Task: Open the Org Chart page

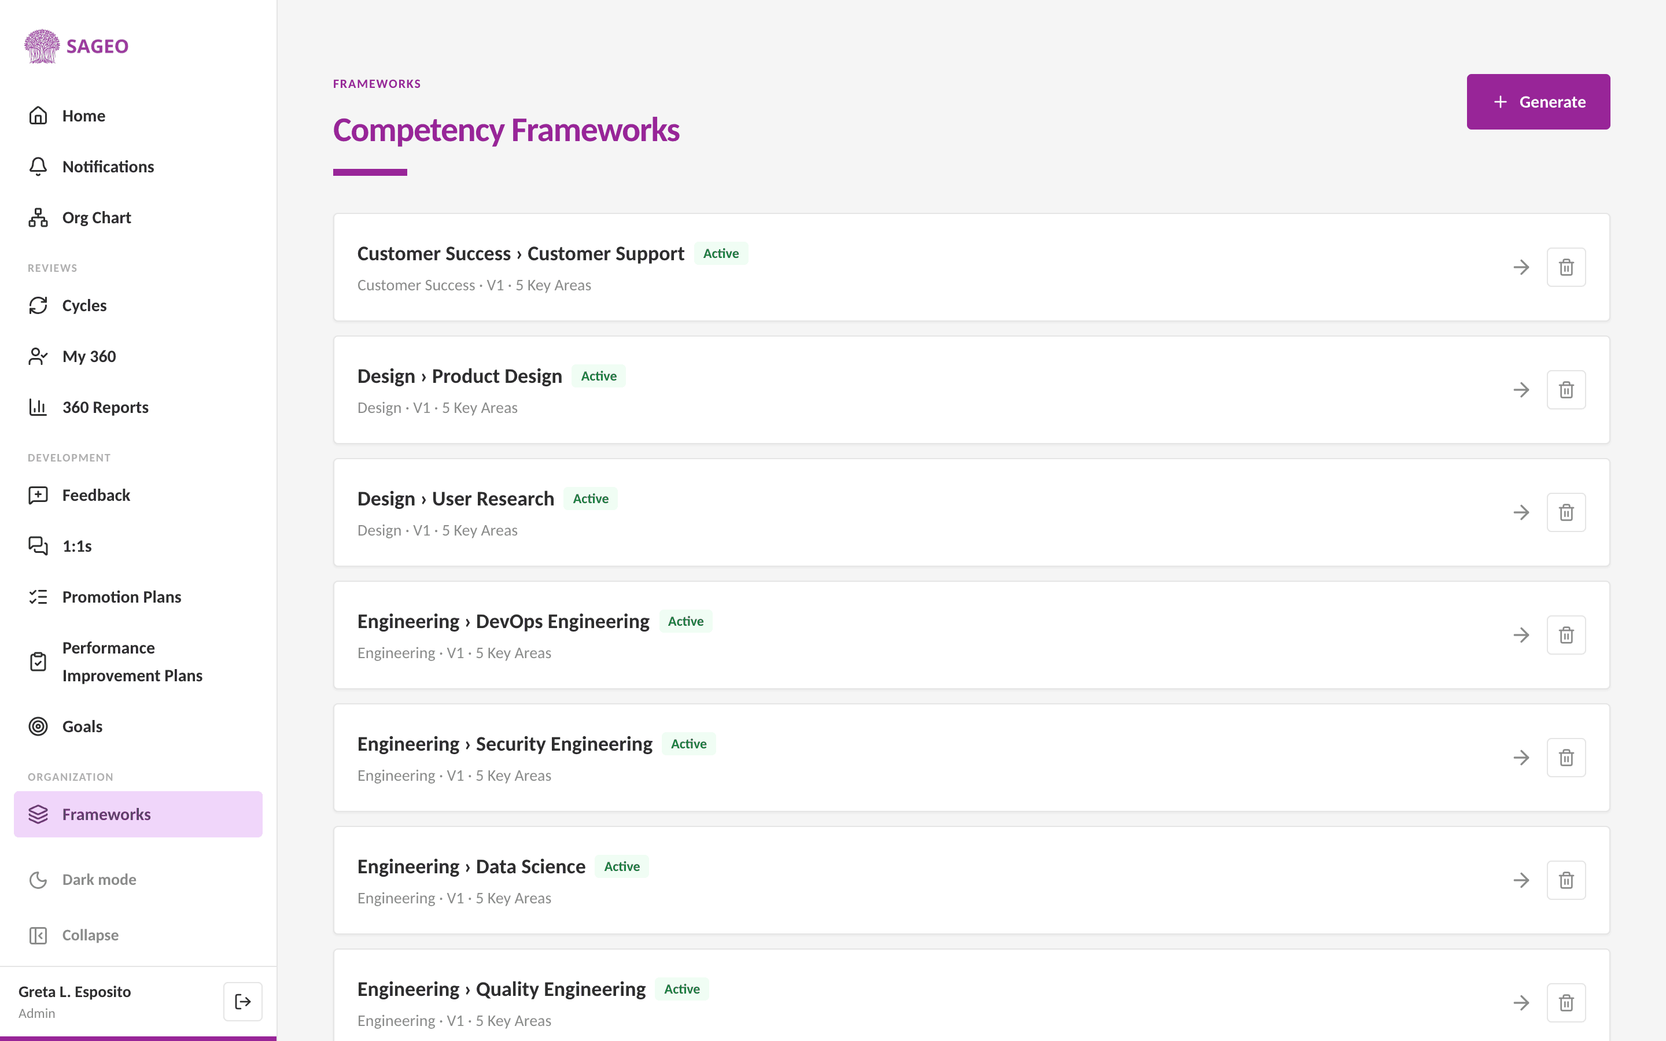Action: [x=138, y=217]
